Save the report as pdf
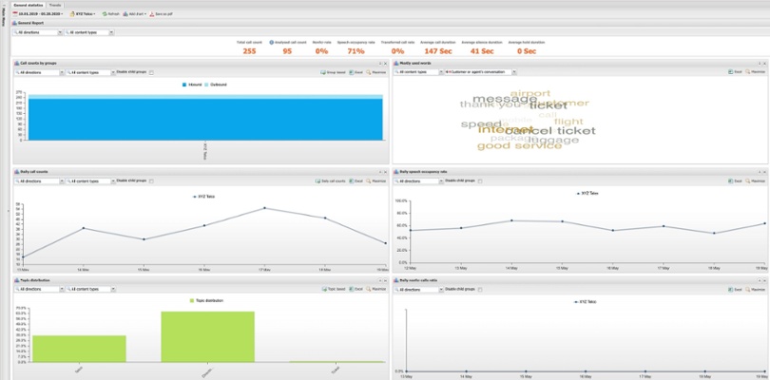Screen dimensions: 770x380 pyautogui.click(x=161, y=13)
